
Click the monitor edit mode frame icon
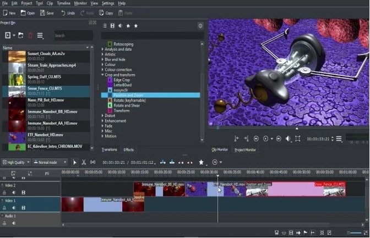point(298,139)
